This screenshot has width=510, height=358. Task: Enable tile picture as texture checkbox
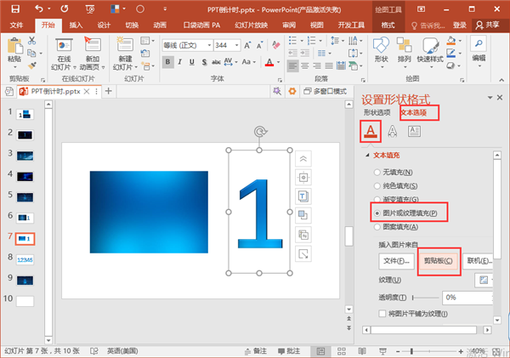pyautogui.click(x=382, y=314)
